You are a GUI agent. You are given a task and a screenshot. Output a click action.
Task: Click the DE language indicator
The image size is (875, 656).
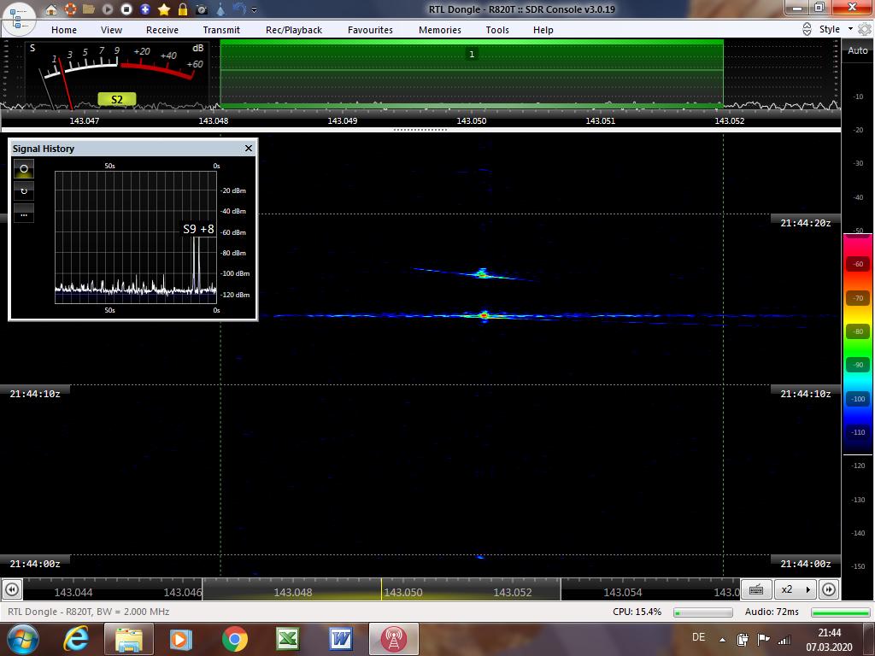[698, 637]
